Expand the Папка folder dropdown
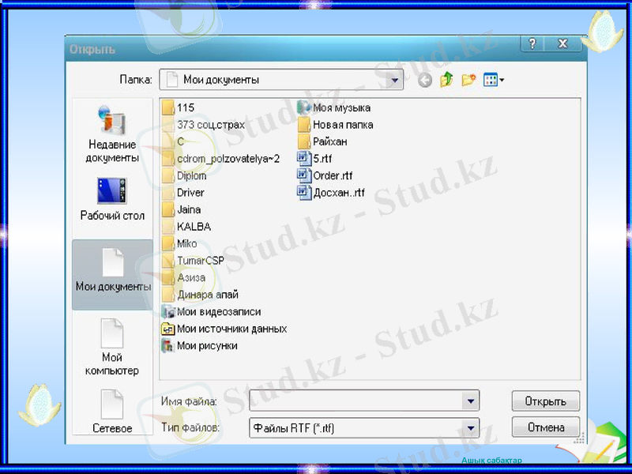This screenshot has width=632, height=474. pos(395,80)
